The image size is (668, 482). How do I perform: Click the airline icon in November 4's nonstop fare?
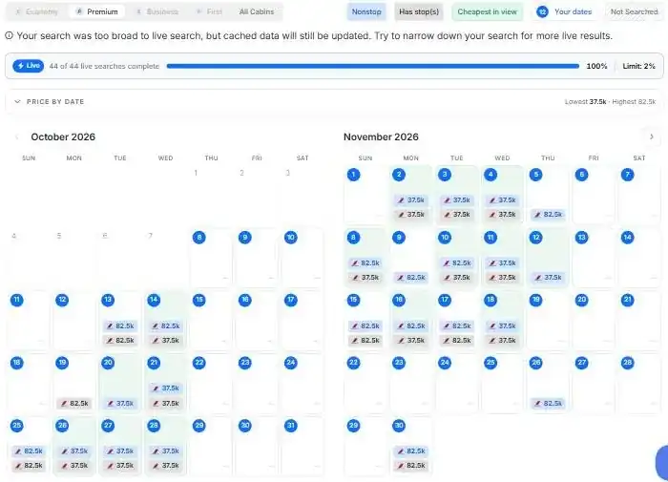point(492,200)
